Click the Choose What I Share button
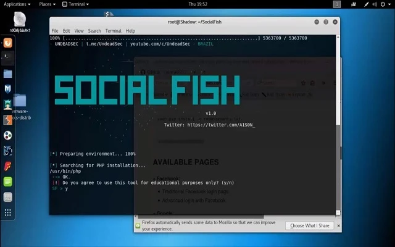The height and width of the screenshot is (247, 395). click(x=310, y=225)
